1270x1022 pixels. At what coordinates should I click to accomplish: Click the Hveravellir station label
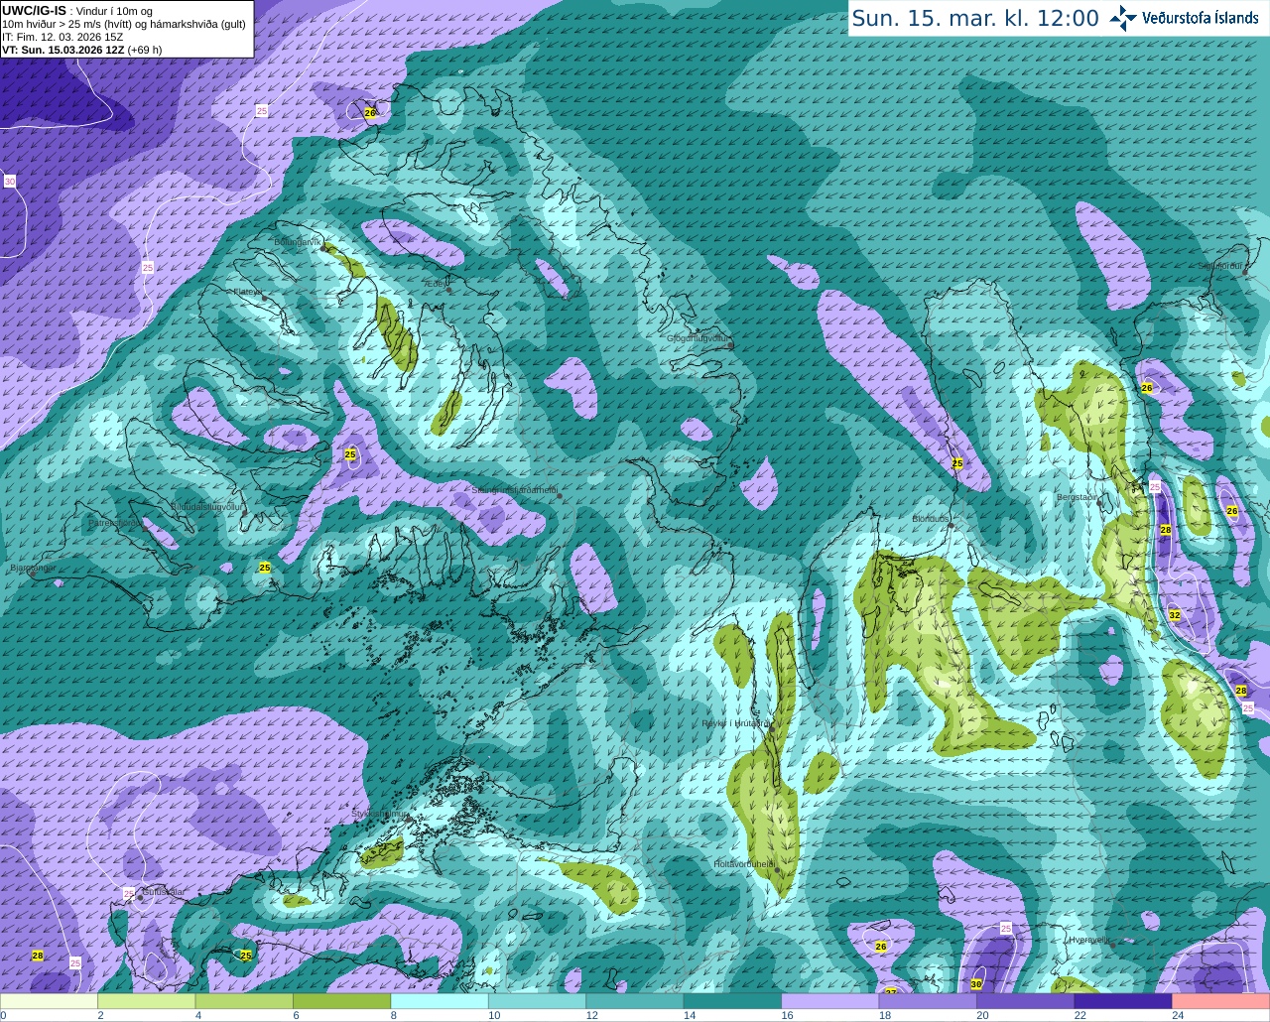coord(1088,940)
